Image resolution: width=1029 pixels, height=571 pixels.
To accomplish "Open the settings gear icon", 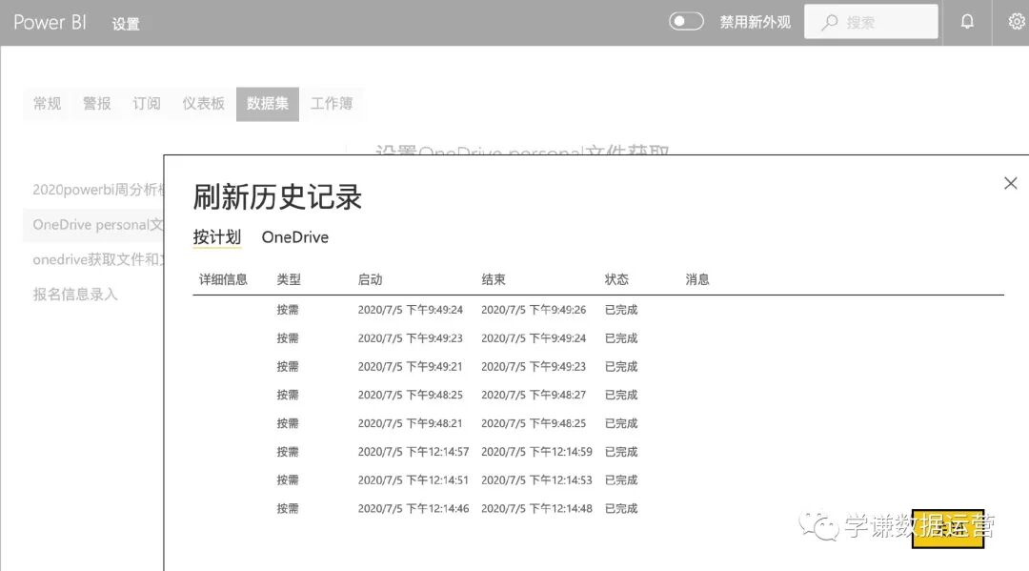I will [1017, 22].
